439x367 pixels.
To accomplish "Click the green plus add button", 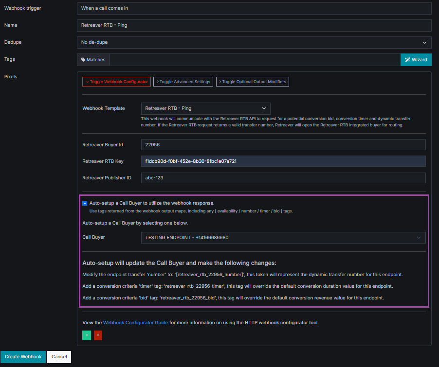I will pyautogui.click(x=87, y=335).
